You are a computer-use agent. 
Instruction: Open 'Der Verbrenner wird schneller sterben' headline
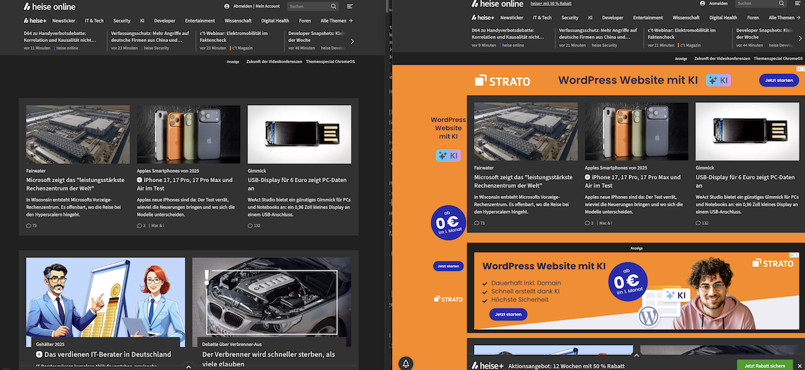click(x=269, y=358)
